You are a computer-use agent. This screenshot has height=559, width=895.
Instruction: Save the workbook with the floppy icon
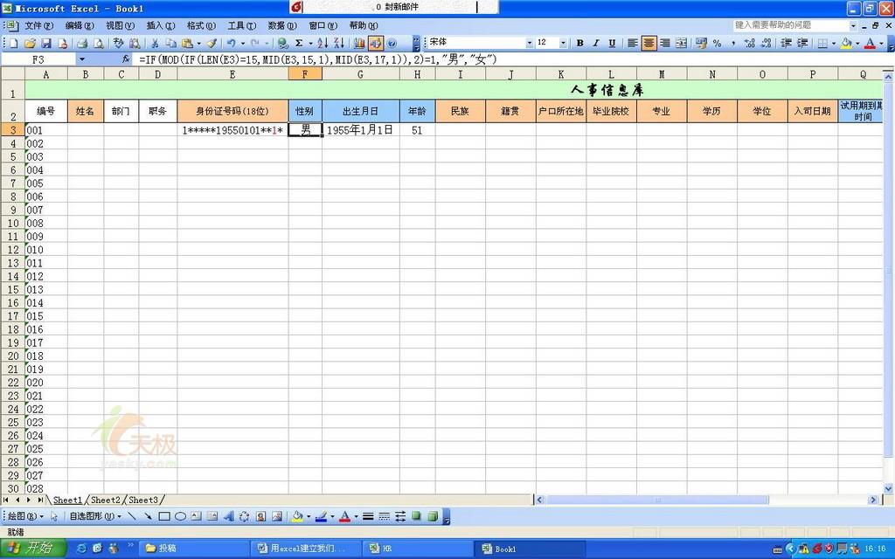pyautogui.click(x=46, y=43)
